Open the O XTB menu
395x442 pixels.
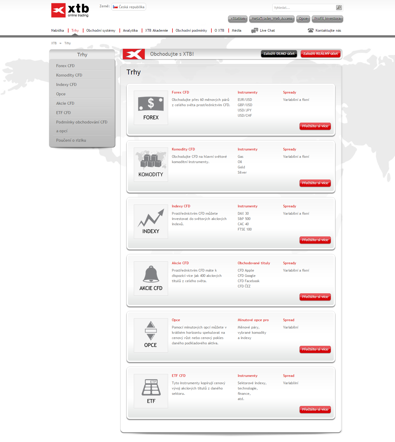coord(219,31)
